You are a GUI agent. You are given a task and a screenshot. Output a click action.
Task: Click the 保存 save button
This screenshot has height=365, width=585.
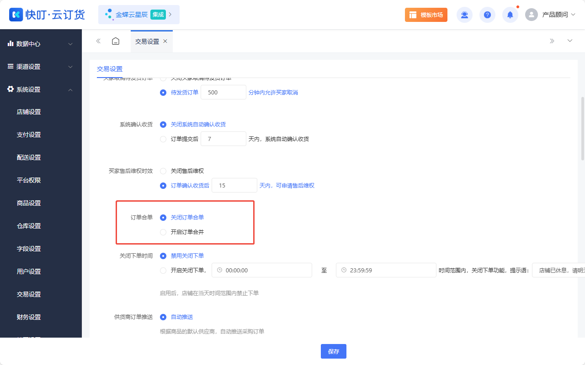point(333,351)
